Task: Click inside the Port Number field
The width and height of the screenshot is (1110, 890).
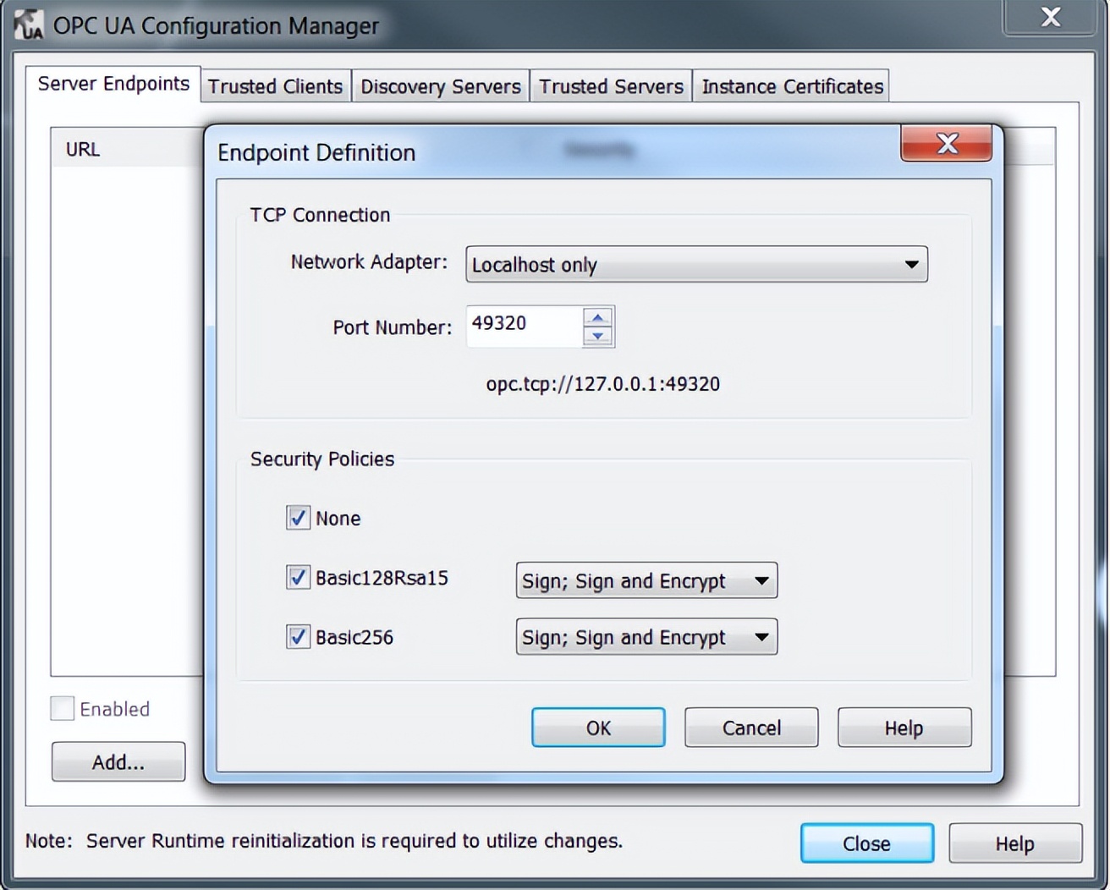Action: tap(525, 325)
